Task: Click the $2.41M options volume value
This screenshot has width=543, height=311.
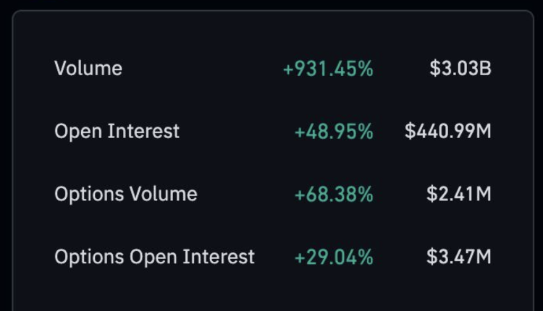Action: click(459, 195)
